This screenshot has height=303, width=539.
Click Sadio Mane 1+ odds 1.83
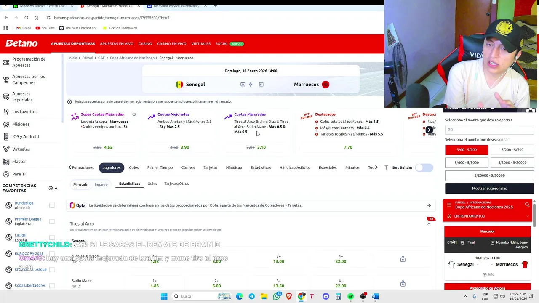(x=155, y=283)
